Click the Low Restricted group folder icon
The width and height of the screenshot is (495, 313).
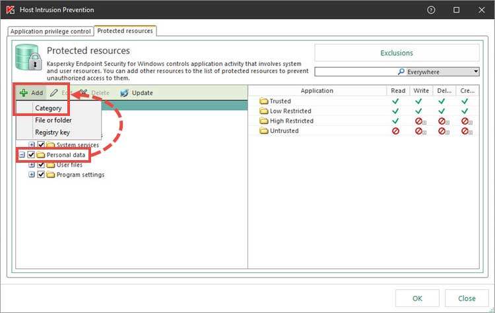click(x=263, y=111)
